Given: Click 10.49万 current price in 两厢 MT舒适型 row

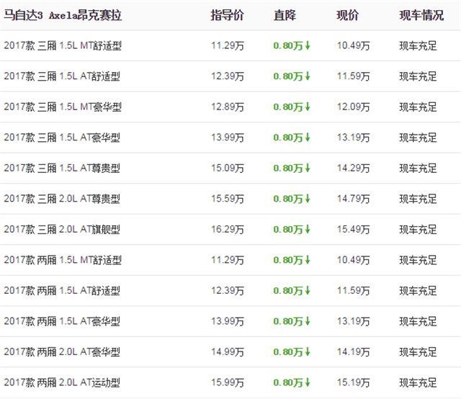Looking at the screenshot, I should [354, 260].
